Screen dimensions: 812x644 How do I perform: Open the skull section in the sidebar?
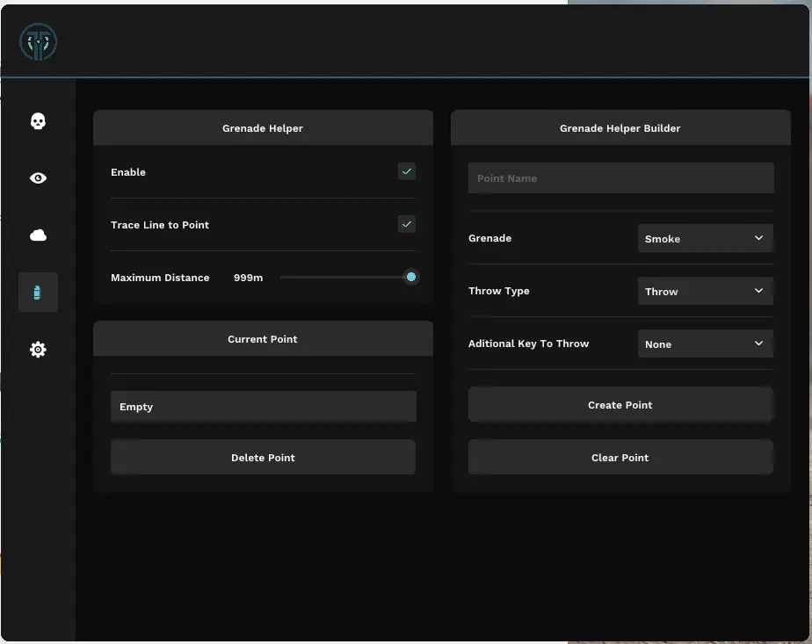coord(38,121)
